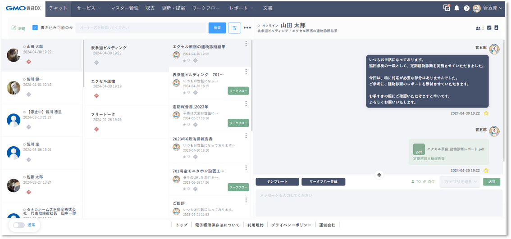This screenshot has width=511, height=239.
Task: Click the red diamond icon under 佐藤 太郎
Action: coord(29,192)
